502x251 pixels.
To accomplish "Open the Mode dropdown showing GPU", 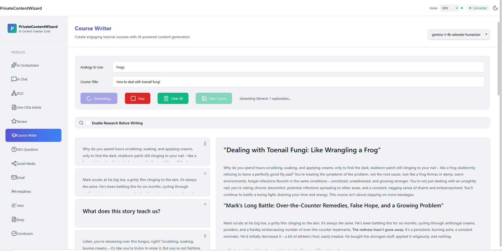I will click(449, 8).
